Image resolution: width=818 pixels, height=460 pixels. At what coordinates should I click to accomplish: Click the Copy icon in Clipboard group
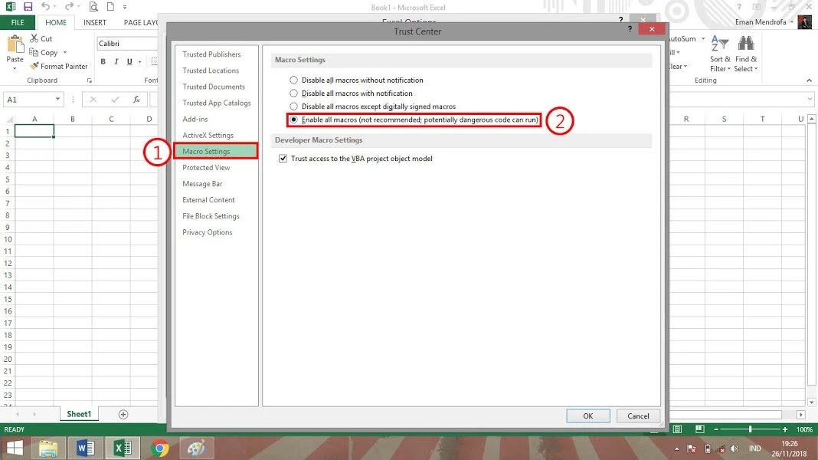34,52
